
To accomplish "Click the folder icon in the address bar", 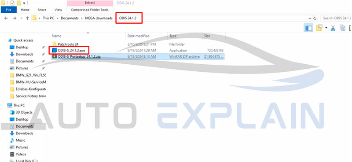I will pos(34,18).
